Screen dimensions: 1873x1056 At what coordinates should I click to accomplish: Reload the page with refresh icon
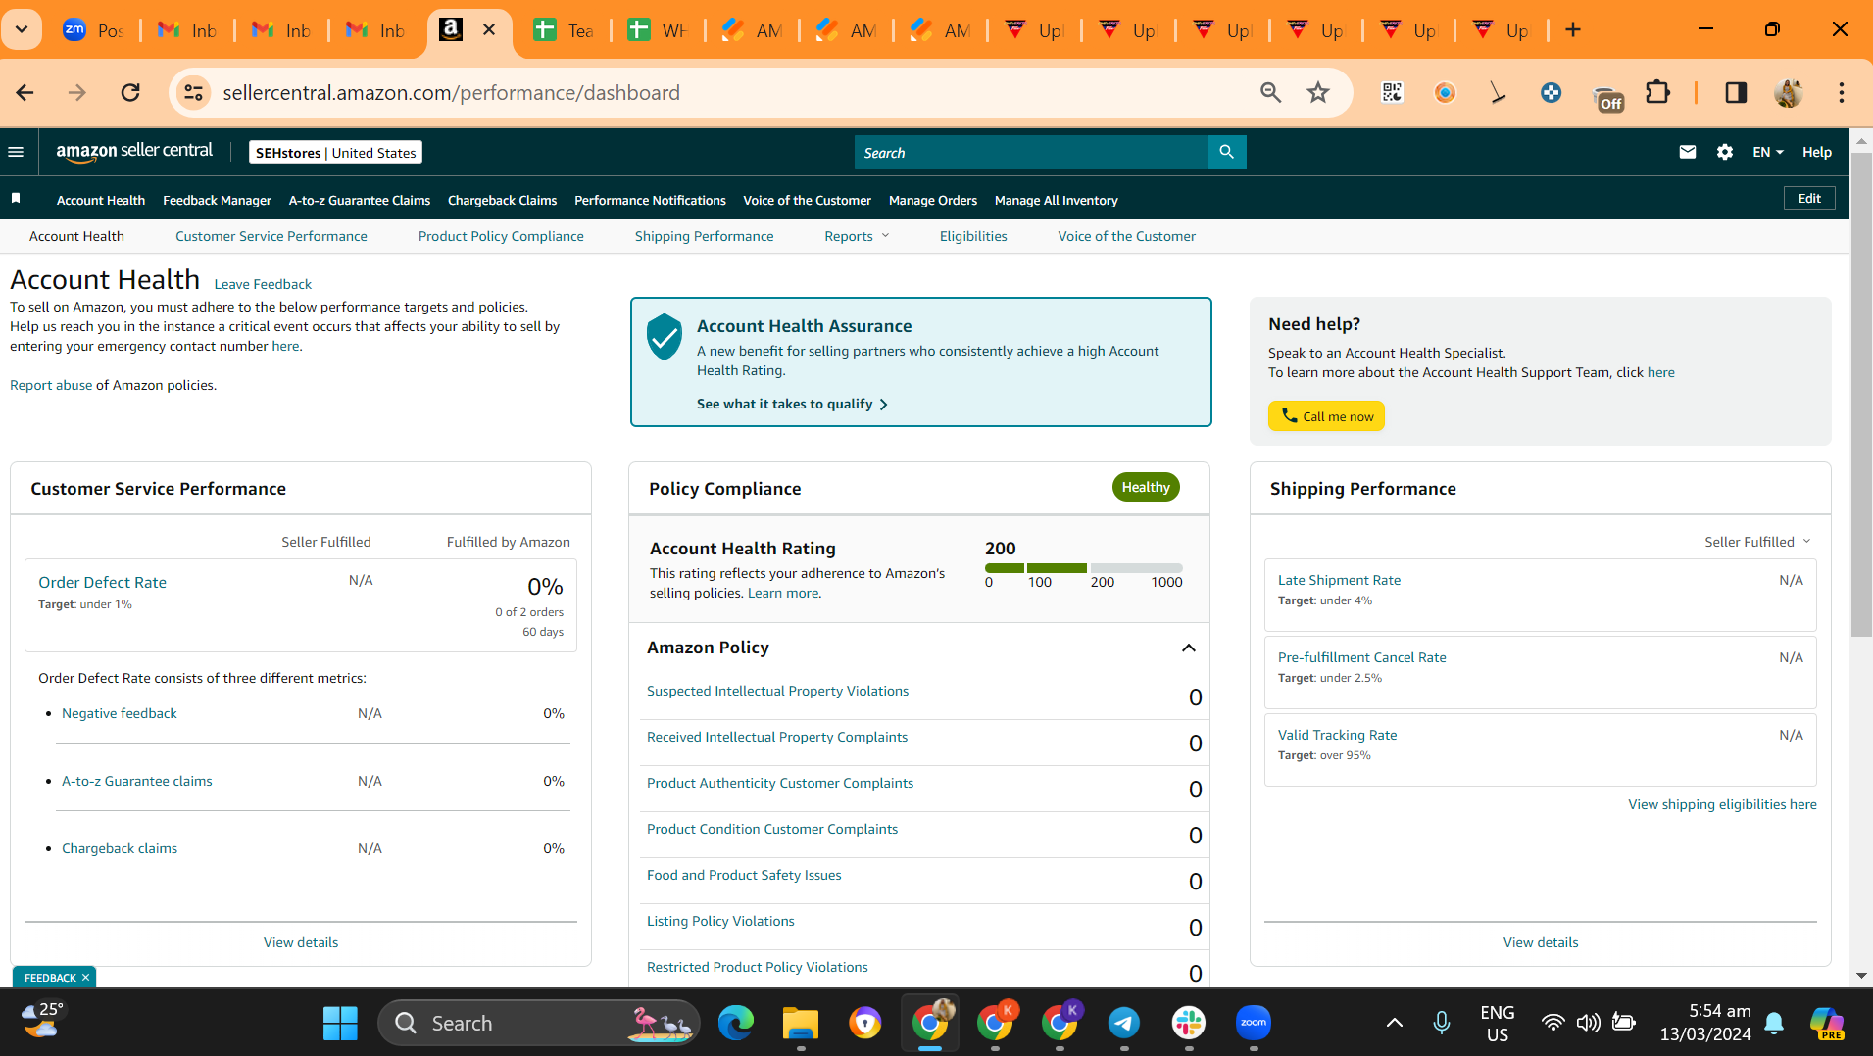click(x=130, y=93)
